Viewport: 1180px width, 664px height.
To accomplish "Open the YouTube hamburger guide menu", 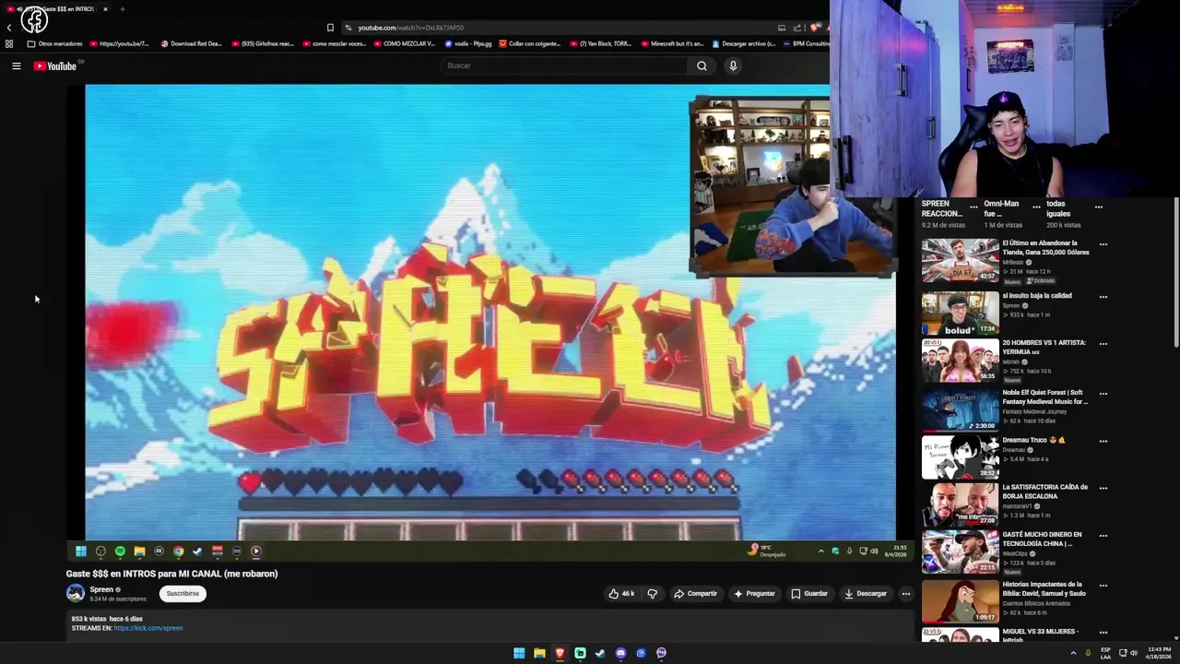I will 16,65.
